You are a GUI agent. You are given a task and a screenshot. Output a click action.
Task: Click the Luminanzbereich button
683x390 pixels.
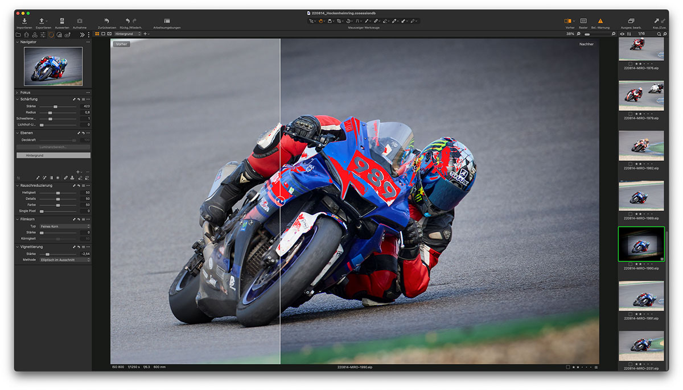click(53, 147)
